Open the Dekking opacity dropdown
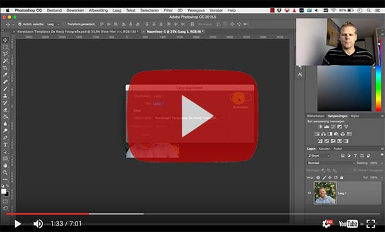The image size is (385, 232). [x=376, y=163]
